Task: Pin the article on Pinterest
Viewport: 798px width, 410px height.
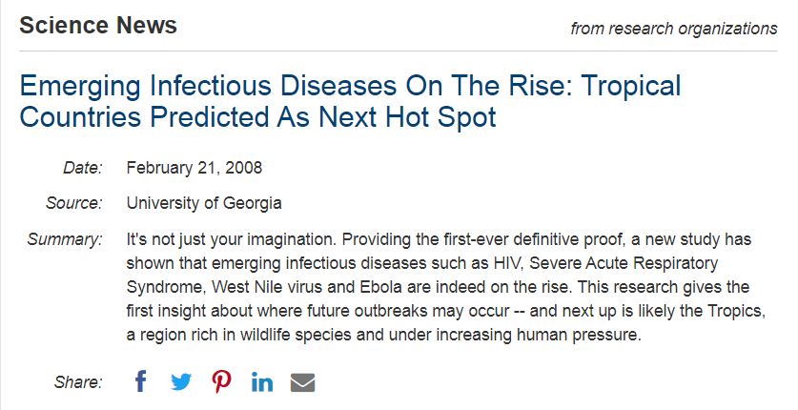Action: (221, 382)
